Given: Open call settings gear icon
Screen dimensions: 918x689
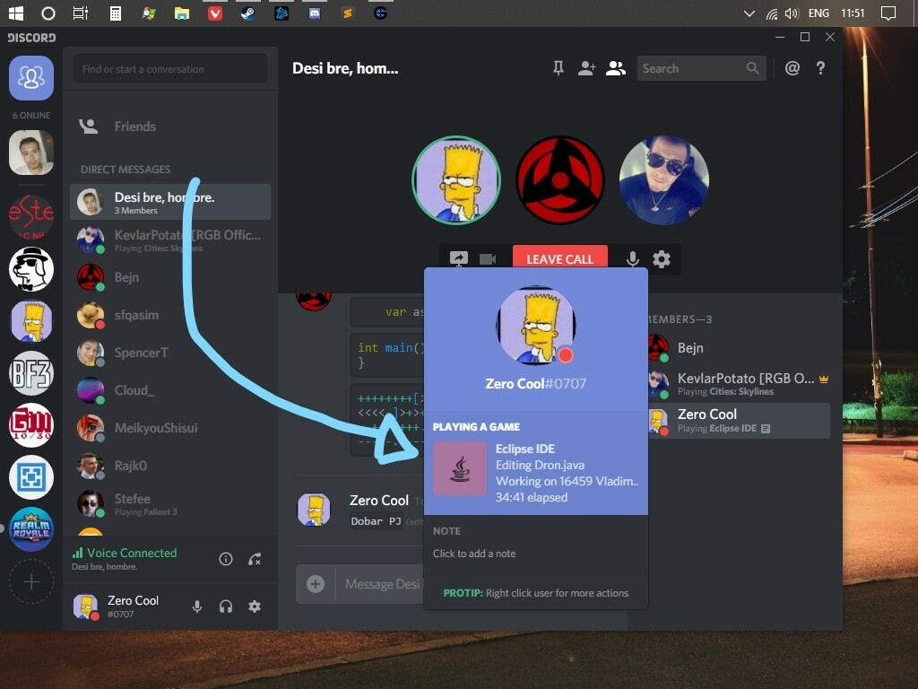Looking at the screenshot, I should coord(662,258).
